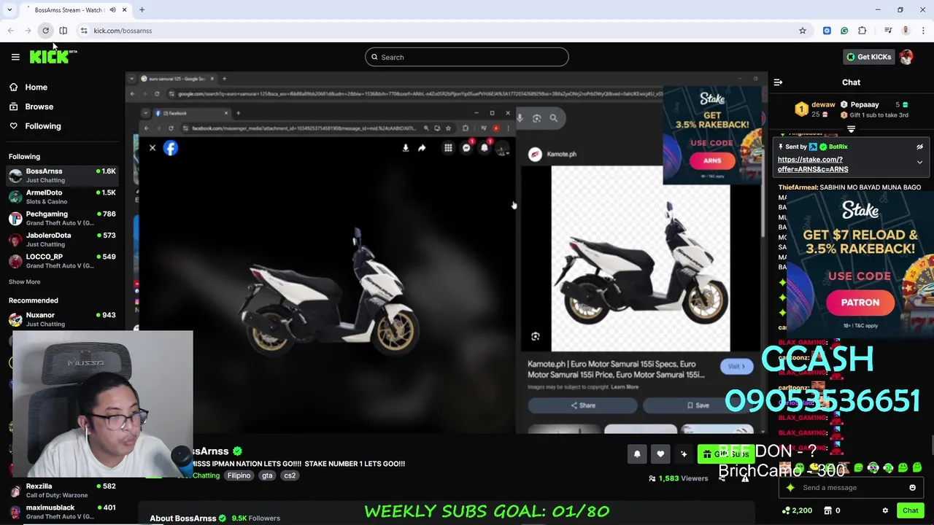
Task: Collapse the chat panel with arrow icon
Action: pyautogui.click(x=778, y=82)
